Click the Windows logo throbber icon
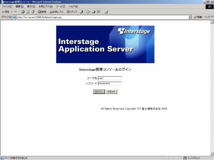Viewport: 214px width, 160px height. click(210, 7)
